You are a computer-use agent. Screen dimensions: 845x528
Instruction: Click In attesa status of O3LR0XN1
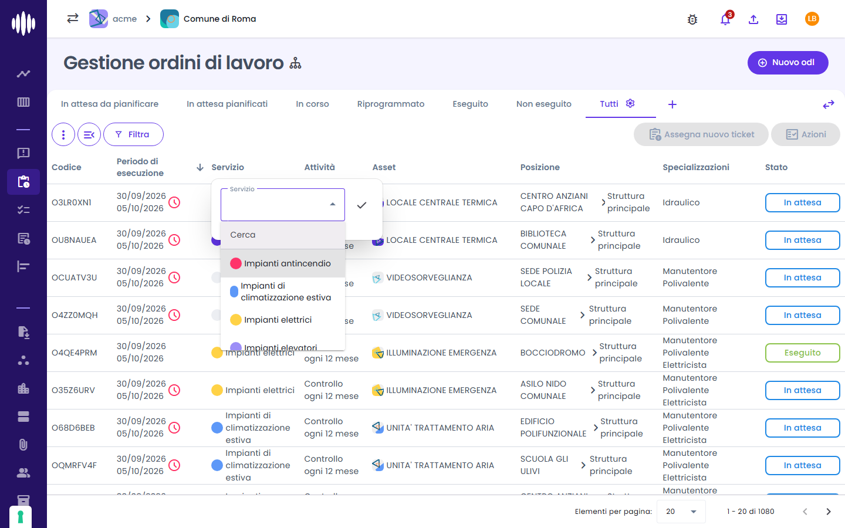803,202
